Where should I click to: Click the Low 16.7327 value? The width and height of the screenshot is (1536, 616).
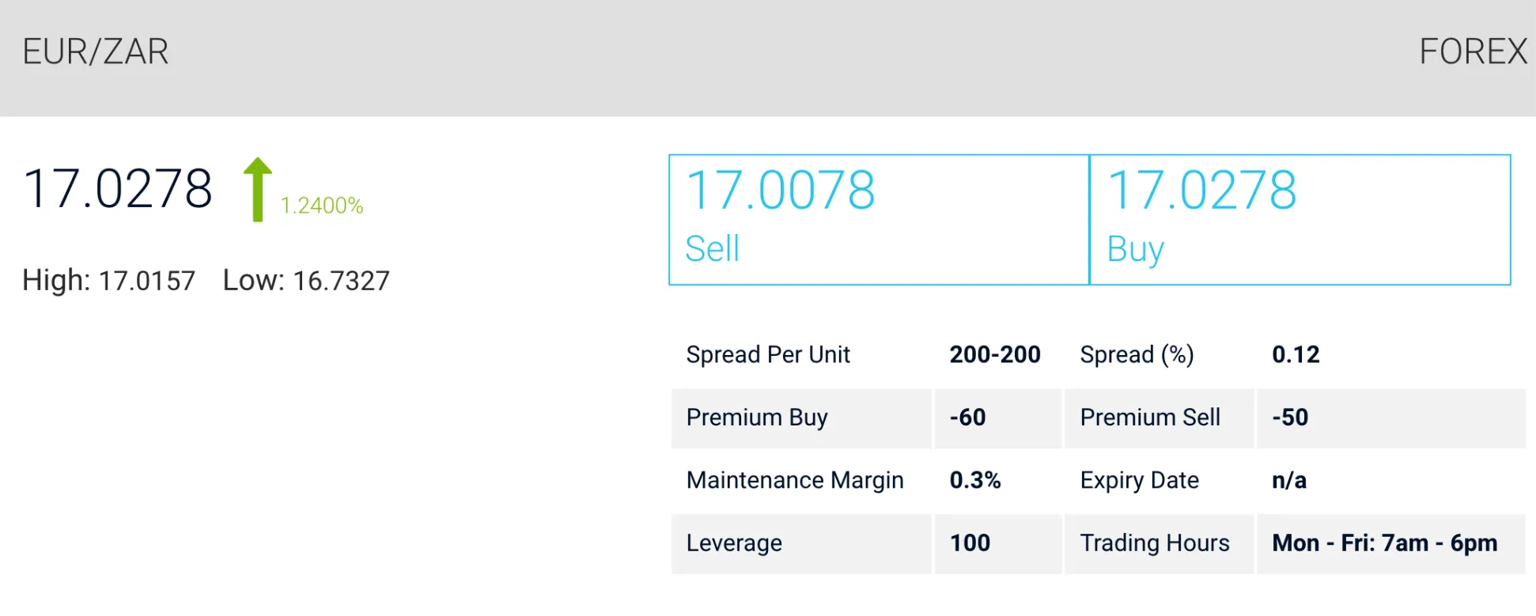pyautogui.click(x=341, y=281)
